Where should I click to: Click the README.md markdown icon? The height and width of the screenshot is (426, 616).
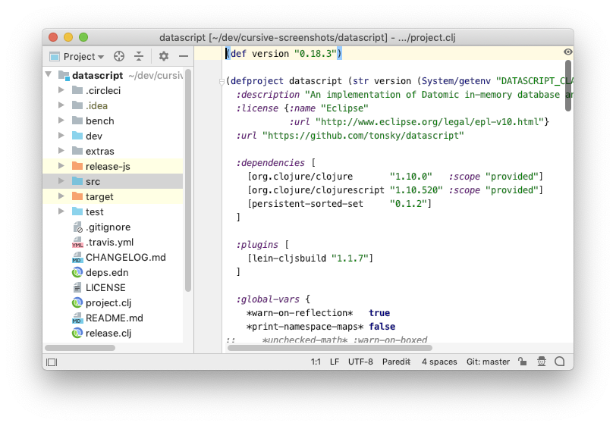point(77,318)
